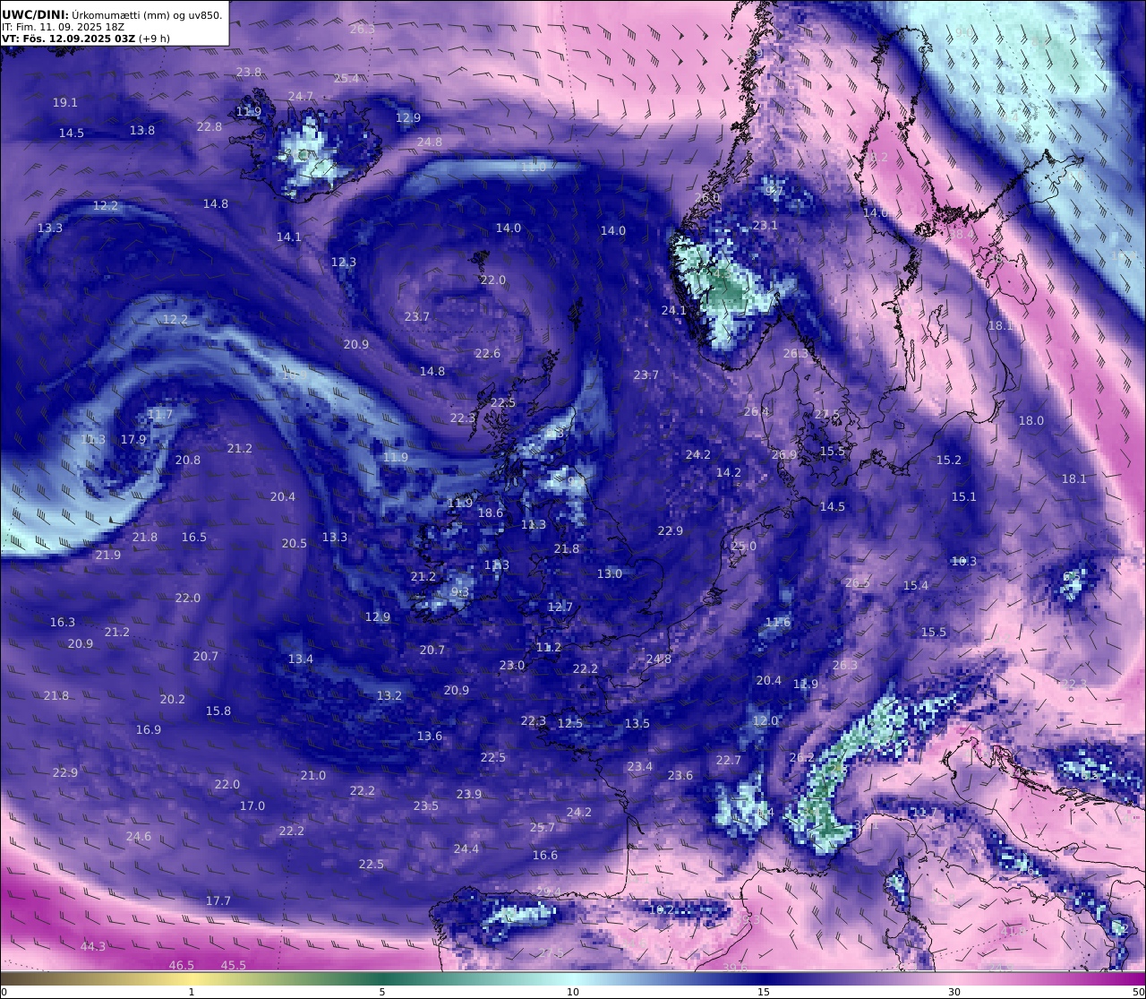Select the value 17.9 in the swirl

[x=133, y=440]
